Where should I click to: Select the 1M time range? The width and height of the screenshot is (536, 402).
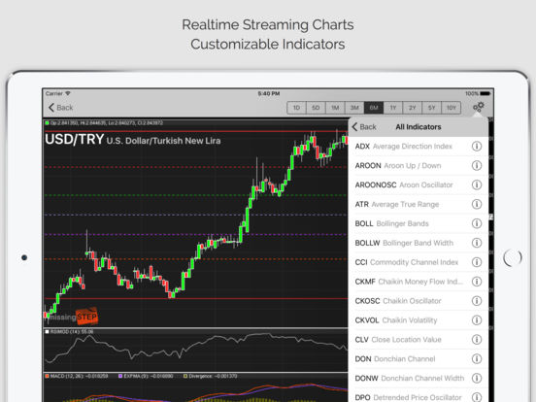pyautogui.click(x=335, y=108)
